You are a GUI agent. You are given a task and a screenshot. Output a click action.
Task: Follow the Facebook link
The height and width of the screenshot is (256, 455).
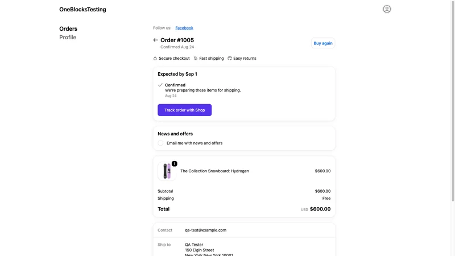(184, 28)
